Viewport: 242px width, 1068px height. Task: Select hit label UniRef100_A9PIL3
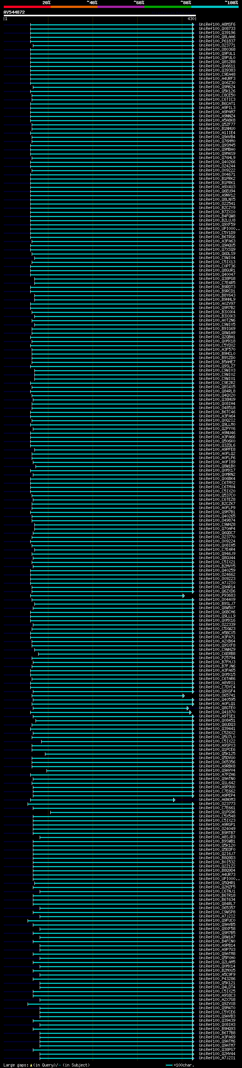coord(217,108)
